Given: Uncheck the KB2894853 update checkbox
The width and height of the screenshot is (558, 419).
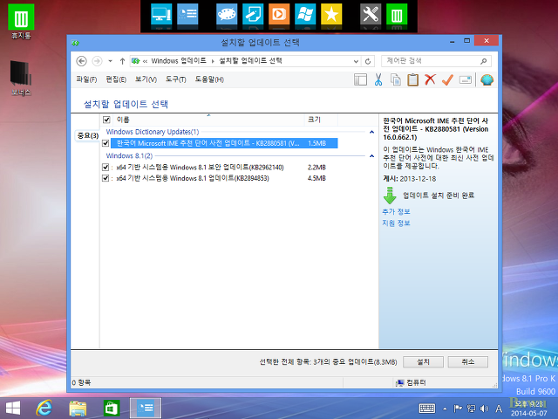Looking at the screenshot, I should point(105,178).
